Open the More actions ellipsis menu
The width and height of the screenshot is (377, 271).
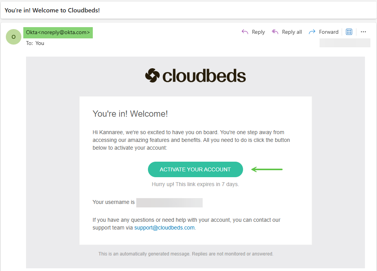pos(363,32)
